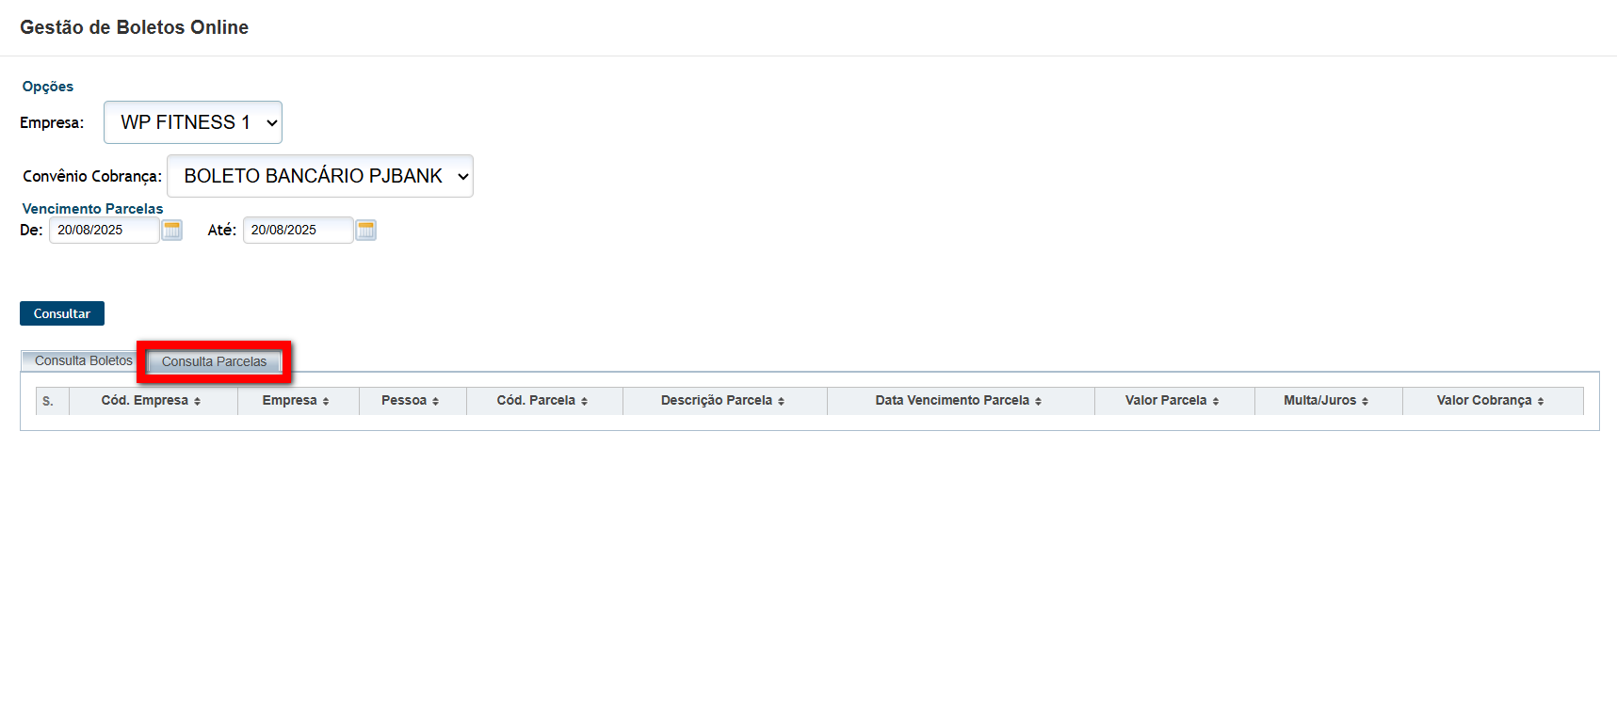Click the Consultar button
Image resolution: width=1617 pixels, height=719 pixels.
[x=62, y=313]
